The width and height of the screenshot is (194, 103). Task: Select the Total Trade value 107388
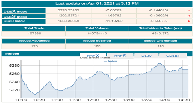click(33, 33)
